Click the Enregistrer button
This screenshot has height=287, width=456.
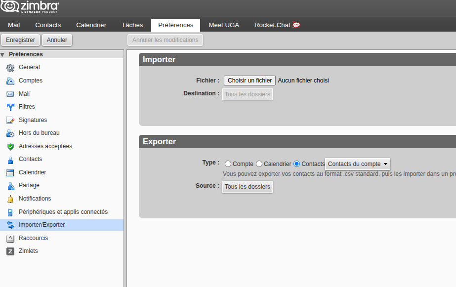[20, 40]
